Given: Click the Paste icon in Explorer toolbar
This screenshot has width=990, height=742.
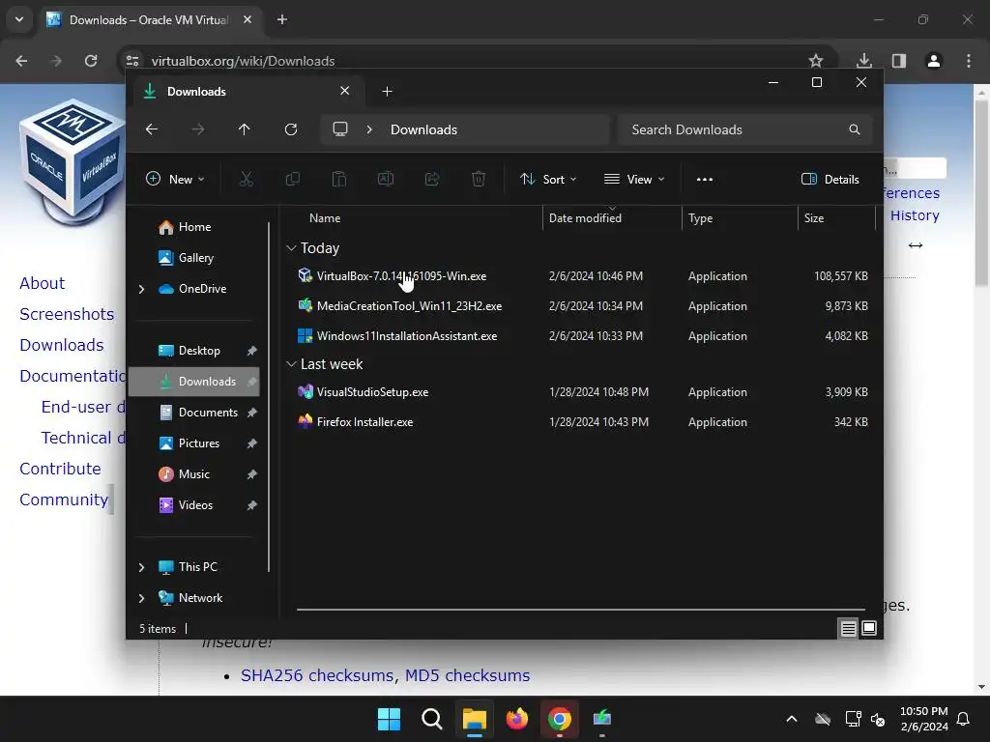Looking at the screenshot, I should [x=339, y=179].
